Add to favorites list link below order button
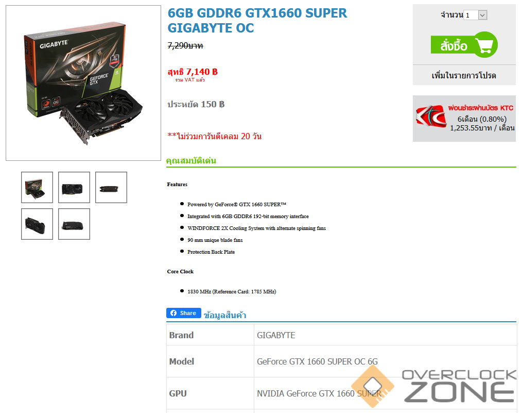The image size is (522, 413). [x=464, y=76]
